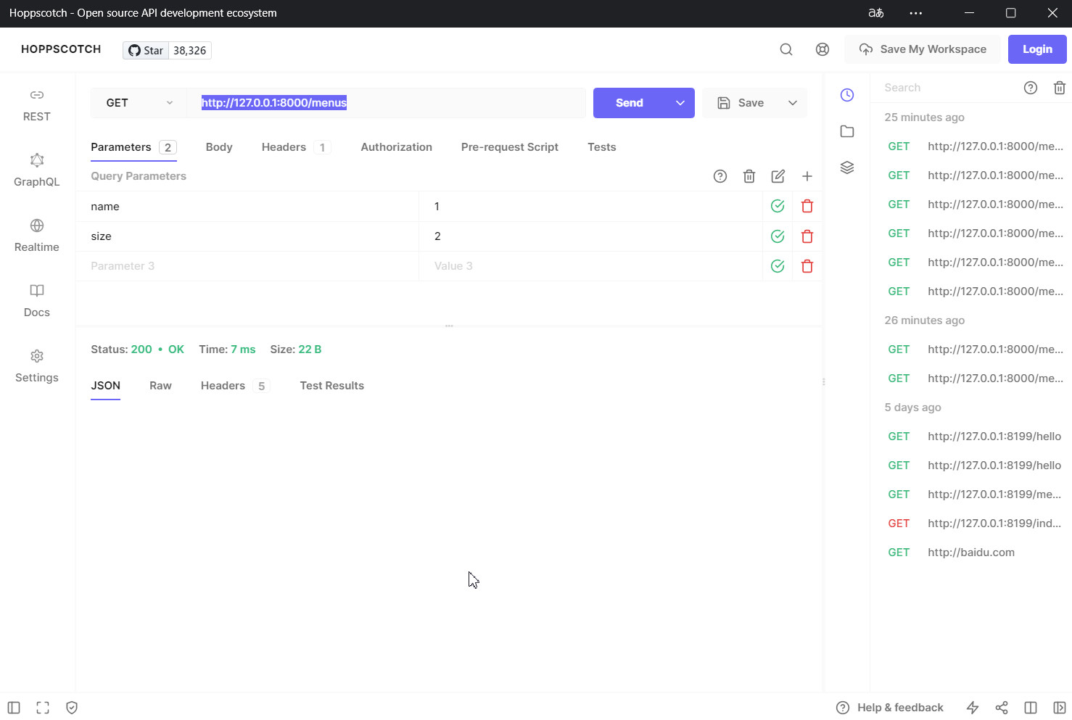Delete the name parameter row
This screenshot has width=1072, height=720.
coord(807,207)
